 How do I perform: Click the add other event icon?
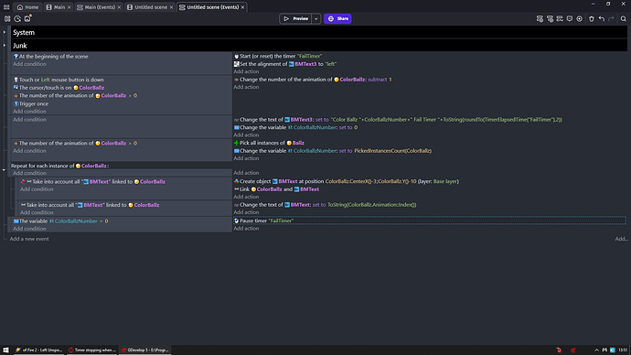click(x=560, y=19)
